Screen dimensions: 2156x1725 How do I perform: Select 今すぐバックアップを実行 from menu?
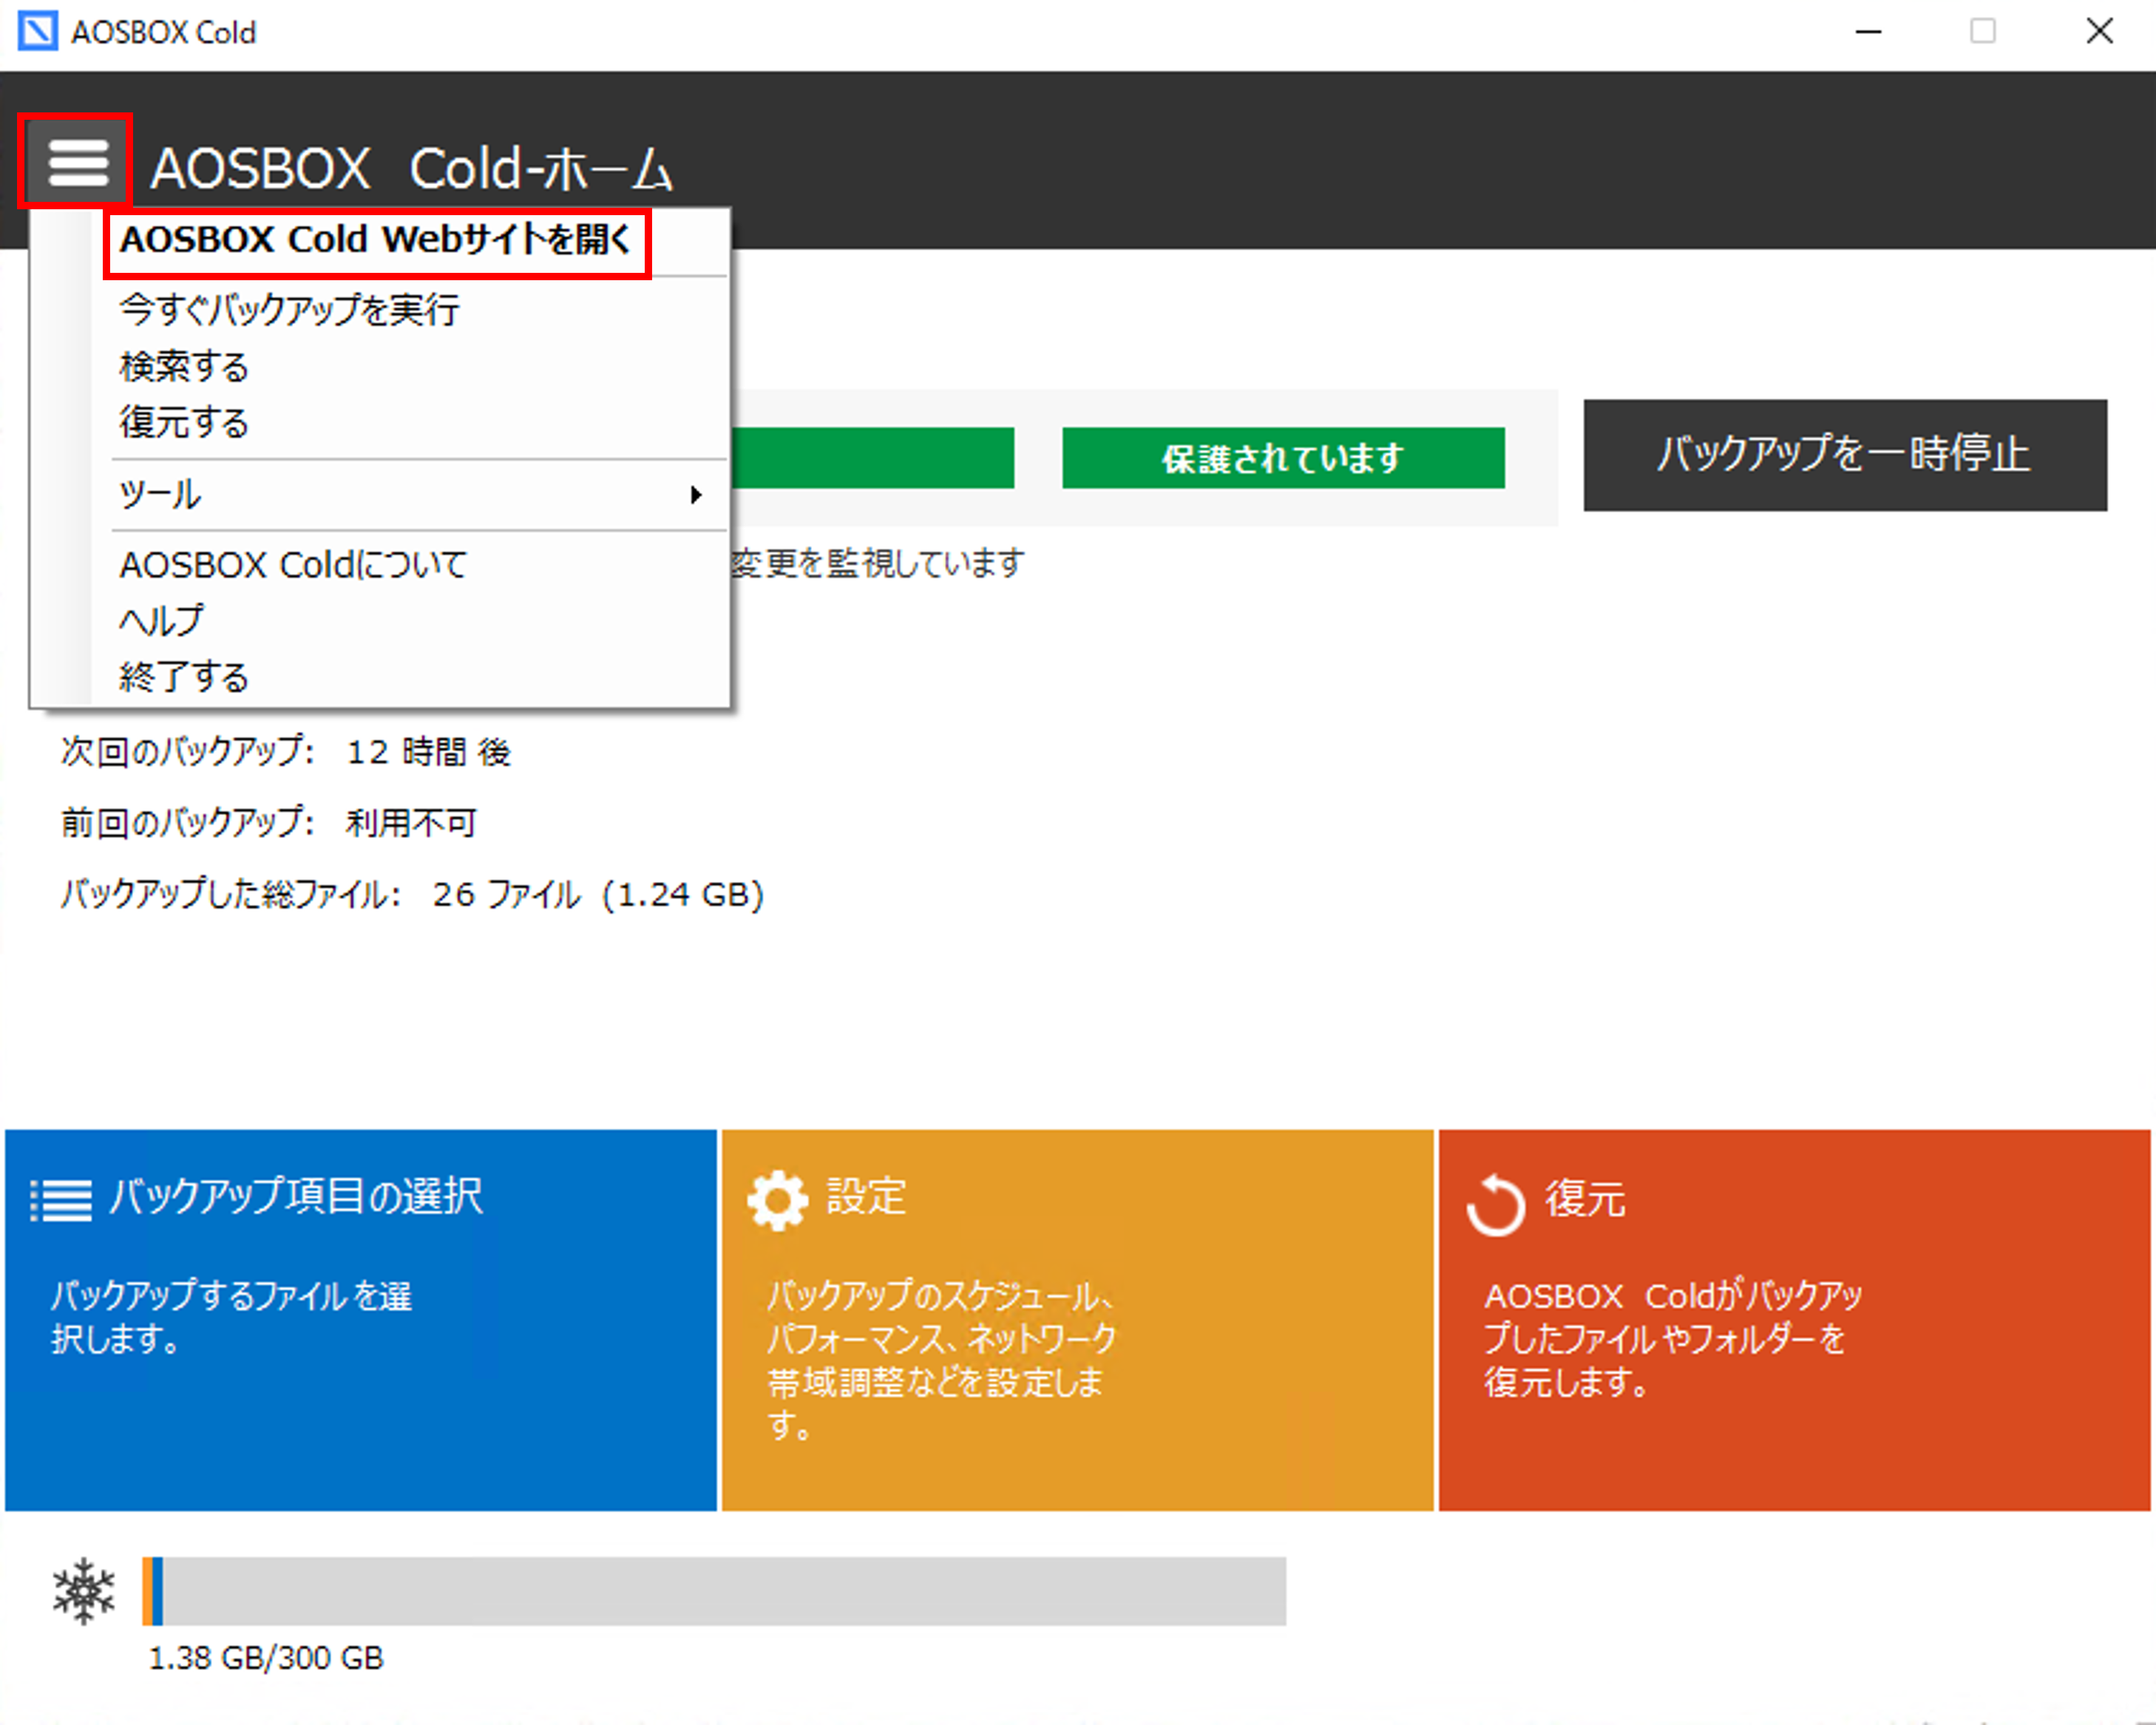click(x=289, y=310)
